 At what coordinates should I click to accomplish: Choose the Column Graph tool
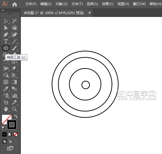(14, 96)
